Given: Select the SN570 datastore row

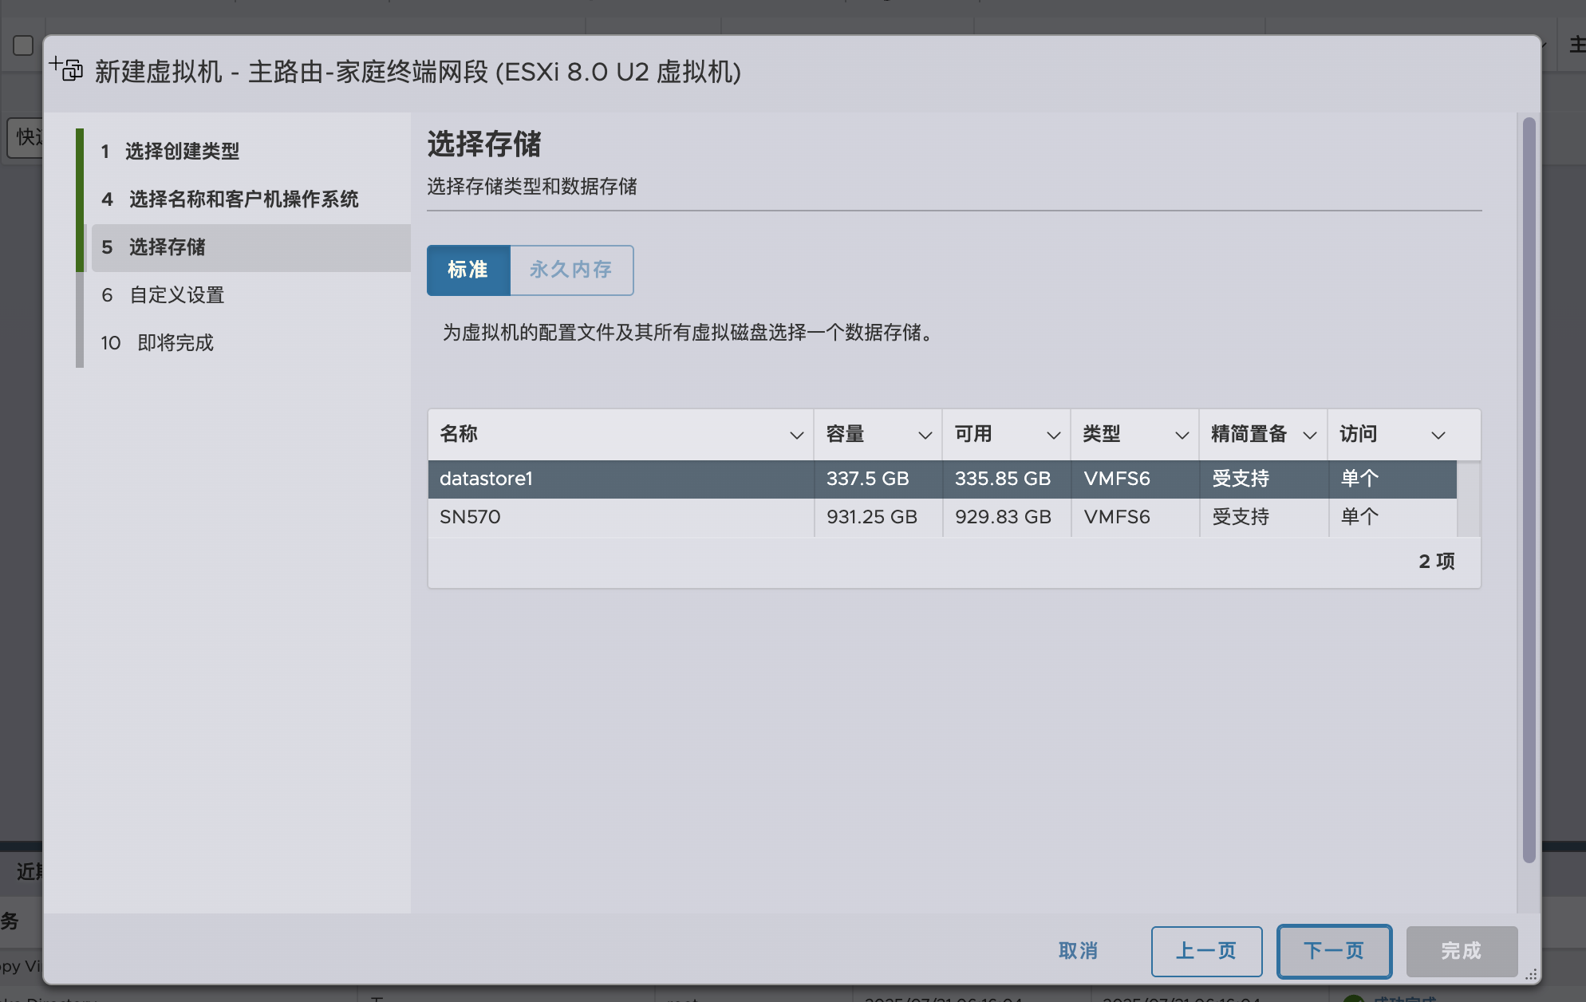Looking at the screenshot, I should pos(942,518).
